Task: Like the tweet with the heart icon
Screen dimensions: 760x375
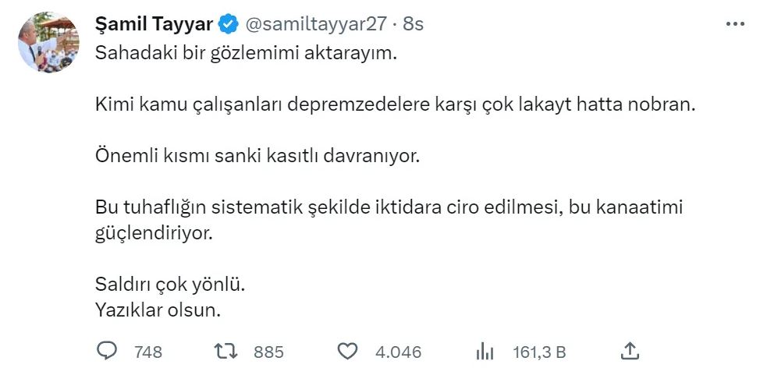Action: [x=347, y=352]
